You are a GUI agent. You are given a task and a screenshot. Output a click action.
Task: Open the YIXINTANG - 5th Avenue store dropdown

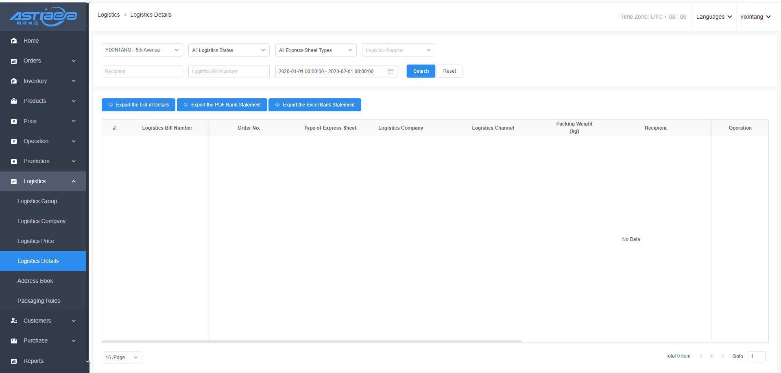pyautogui.click(x=142, y=50)
